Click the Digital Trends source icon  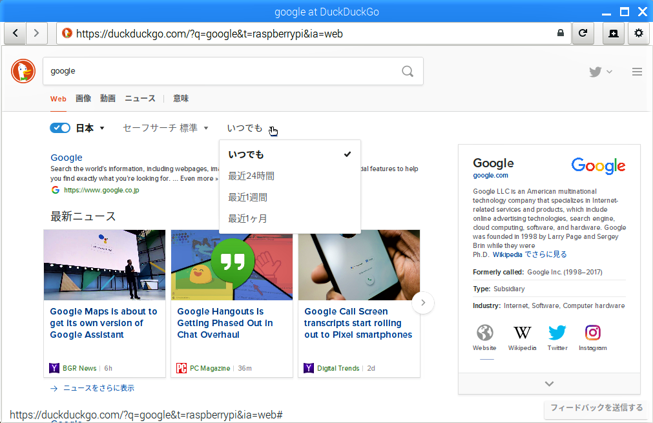(309, 368)
